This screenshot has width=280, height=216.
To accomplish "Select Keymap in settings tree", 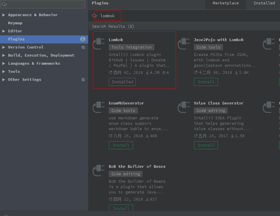I will pos(15,23).
